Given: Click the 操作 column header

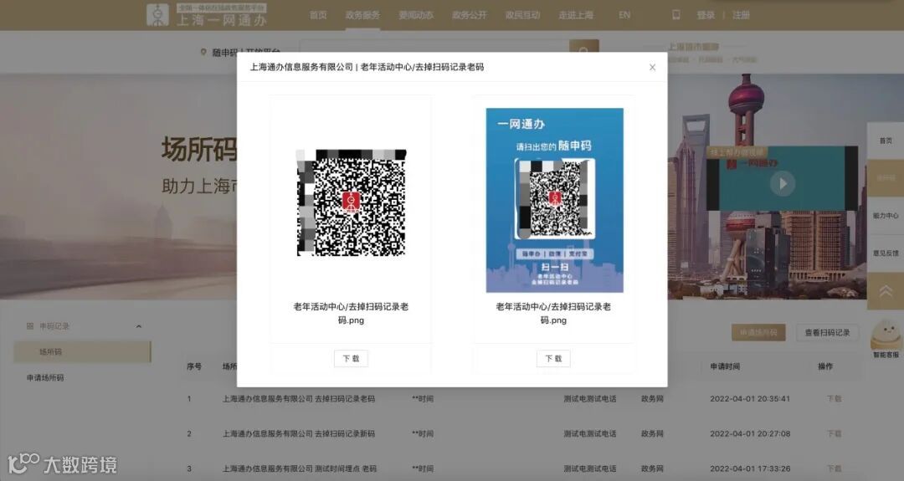Looking at the screenshot, I should [825, 366].
